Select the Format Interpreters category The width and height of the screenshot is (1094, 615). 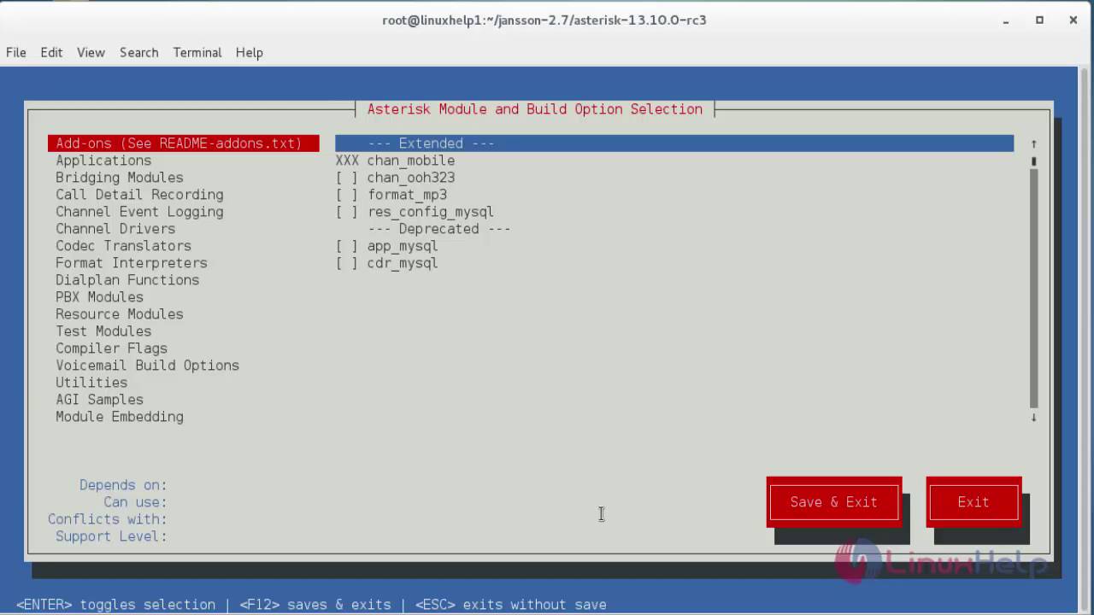click(132, 263)
